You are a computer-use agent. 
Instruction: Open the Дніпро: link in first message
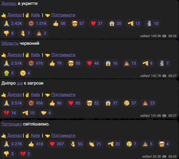point(9,4)
